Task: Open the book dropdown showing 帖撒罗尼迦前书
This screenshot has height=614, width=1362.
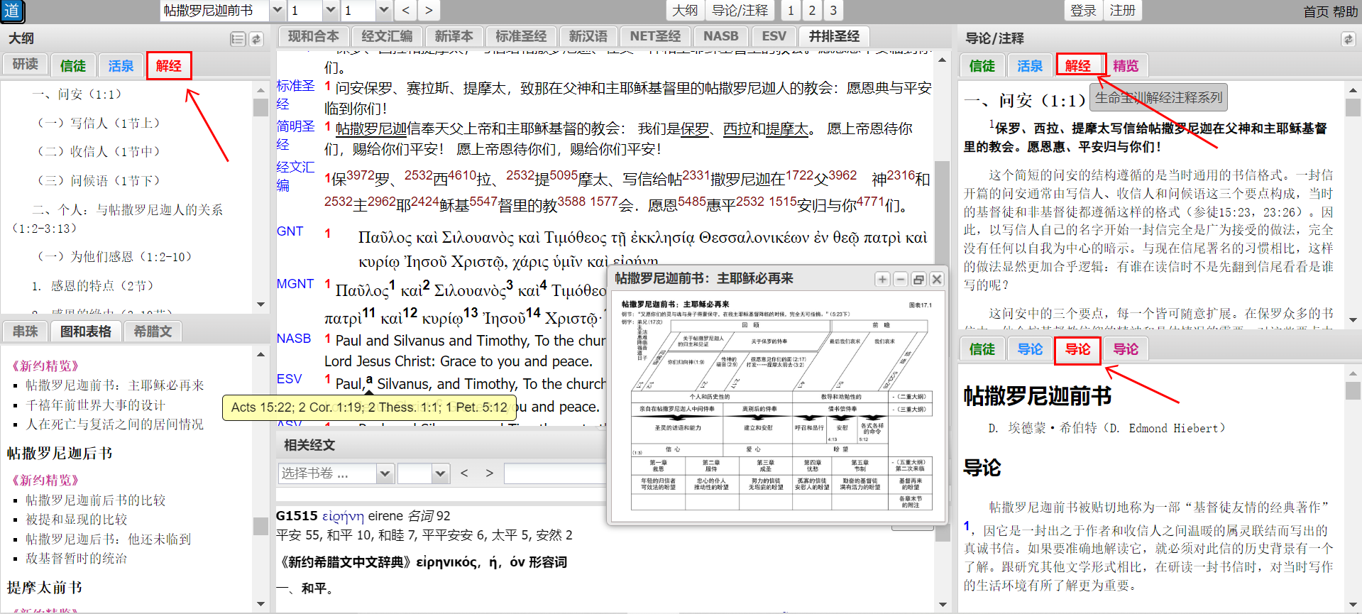Action: click(278, 11)
